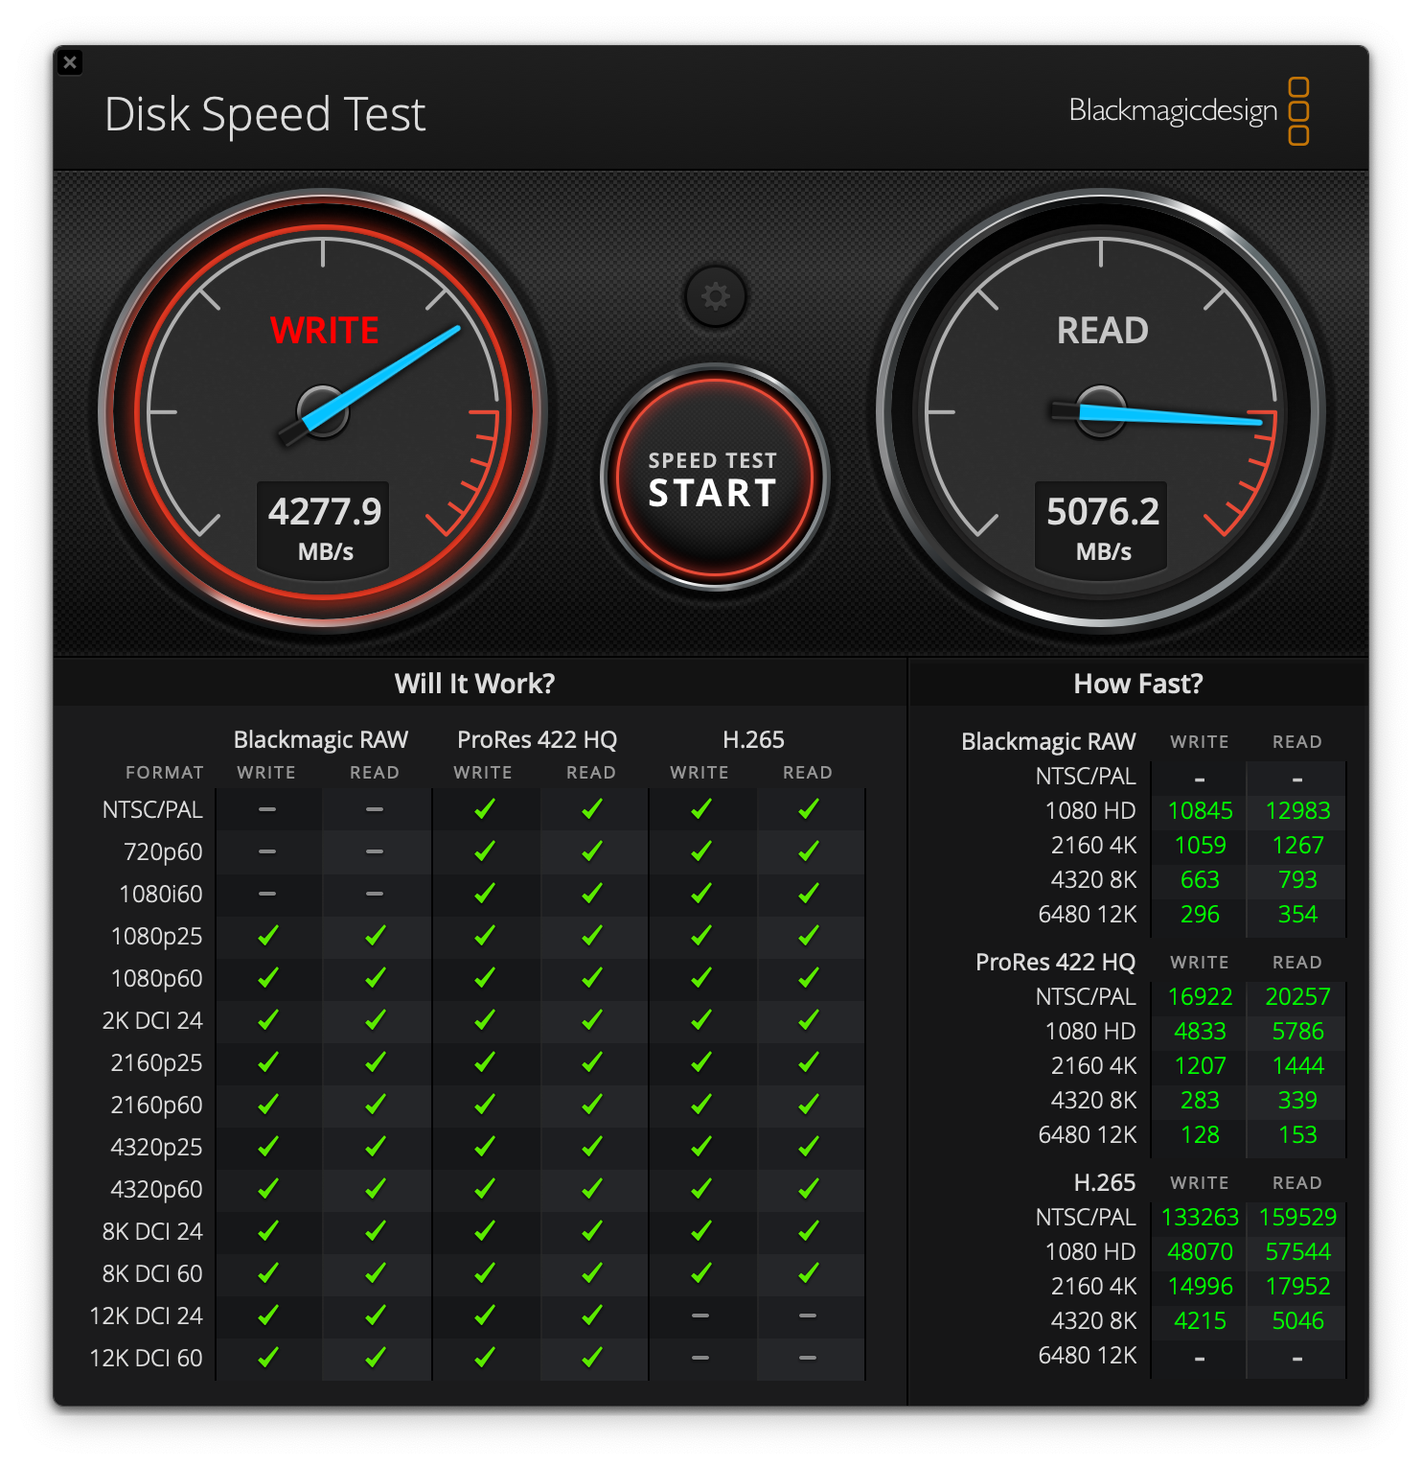
Task: Click H.265 4320 8K write value 4215
Action: tap(1200, 1321)
